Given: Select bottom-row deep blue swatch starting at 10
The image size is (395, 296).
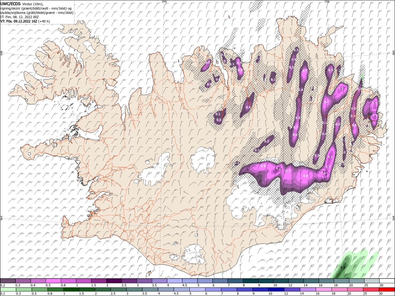Looking at the screenshot, I should [276, 290].
